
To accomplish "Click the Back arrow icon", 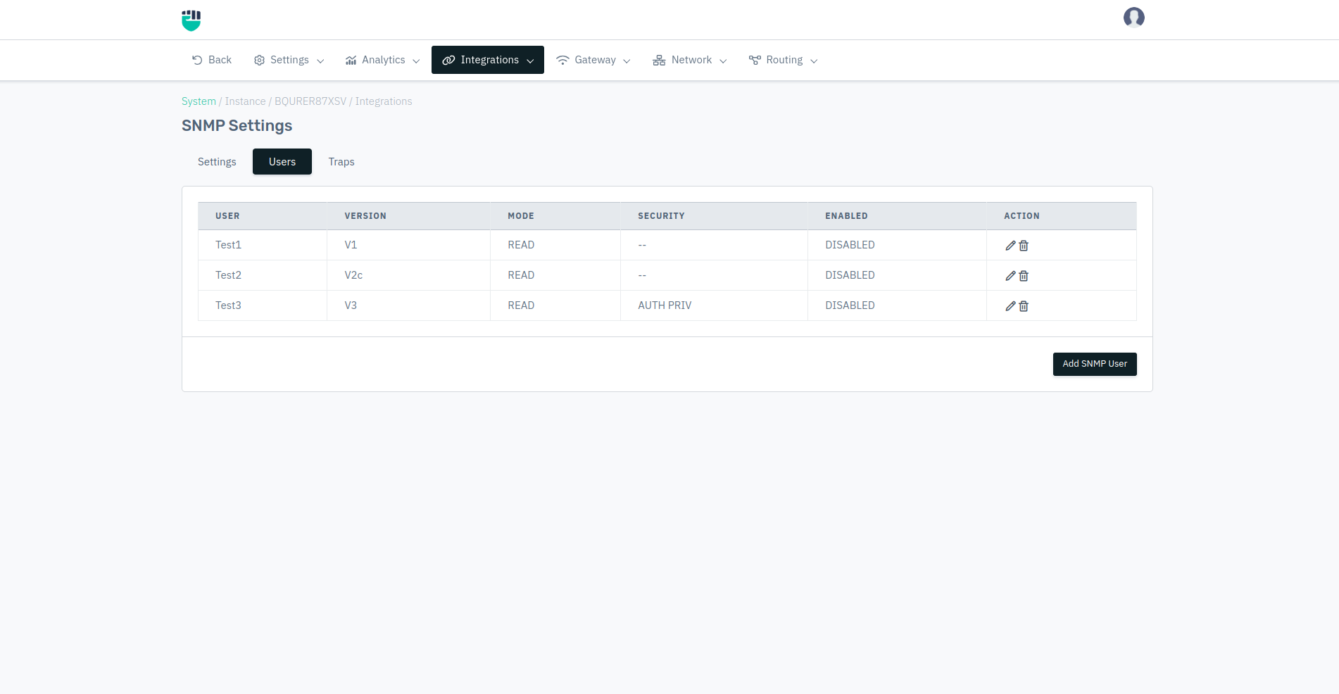I will (x=197, y=61).
